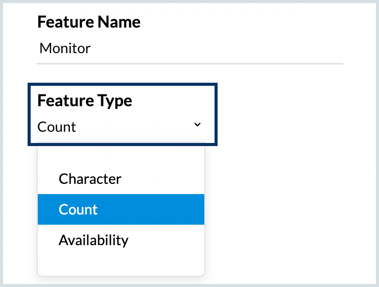Click the Feature Name label
The height and width of the screenshot is (287, 379).
coord(89,22)
